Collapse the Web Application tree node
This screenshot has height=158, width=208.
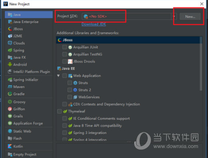[58, 76]
